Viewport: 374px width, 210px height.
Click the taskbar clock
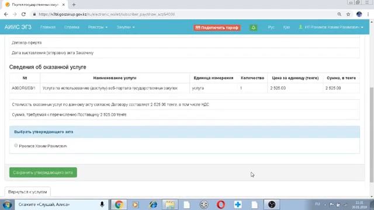359,205
